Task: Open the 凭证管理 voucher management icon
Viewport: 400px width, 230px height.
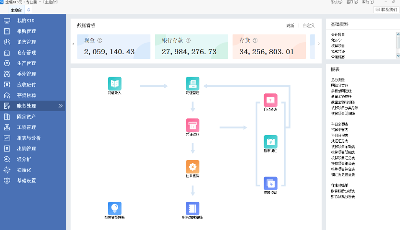Action: [x=193, y=83]
